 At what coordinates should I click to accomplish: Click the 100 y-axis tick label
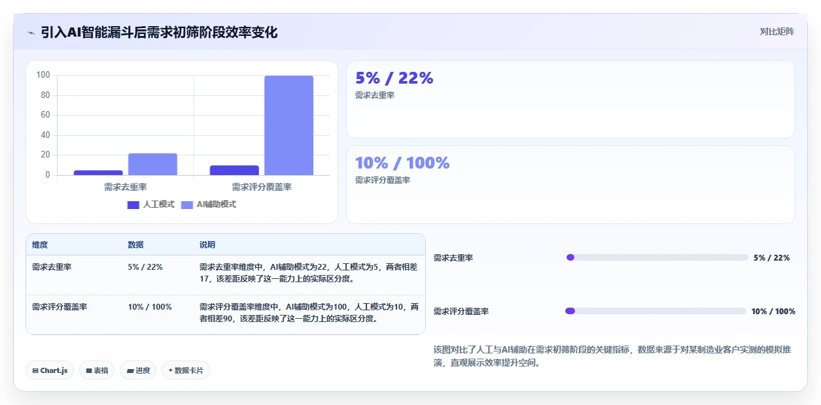43,75
